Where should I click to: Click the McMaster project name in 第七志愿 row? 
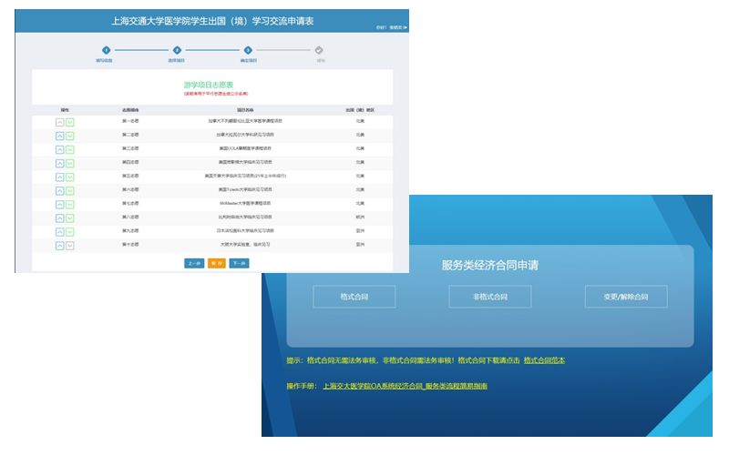point(245,203)
